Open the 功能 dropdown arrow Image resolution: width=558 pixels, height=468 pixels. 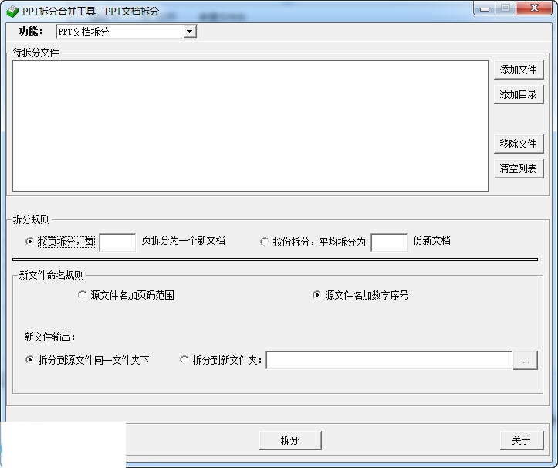190,32
